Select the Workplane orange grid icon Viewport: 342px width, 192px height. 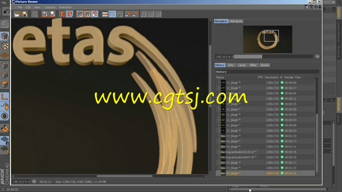5,55
